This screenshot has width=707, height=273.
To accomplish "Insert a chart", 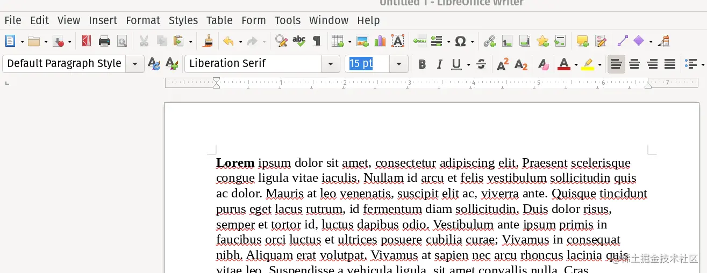I will [x=380, y=41].
